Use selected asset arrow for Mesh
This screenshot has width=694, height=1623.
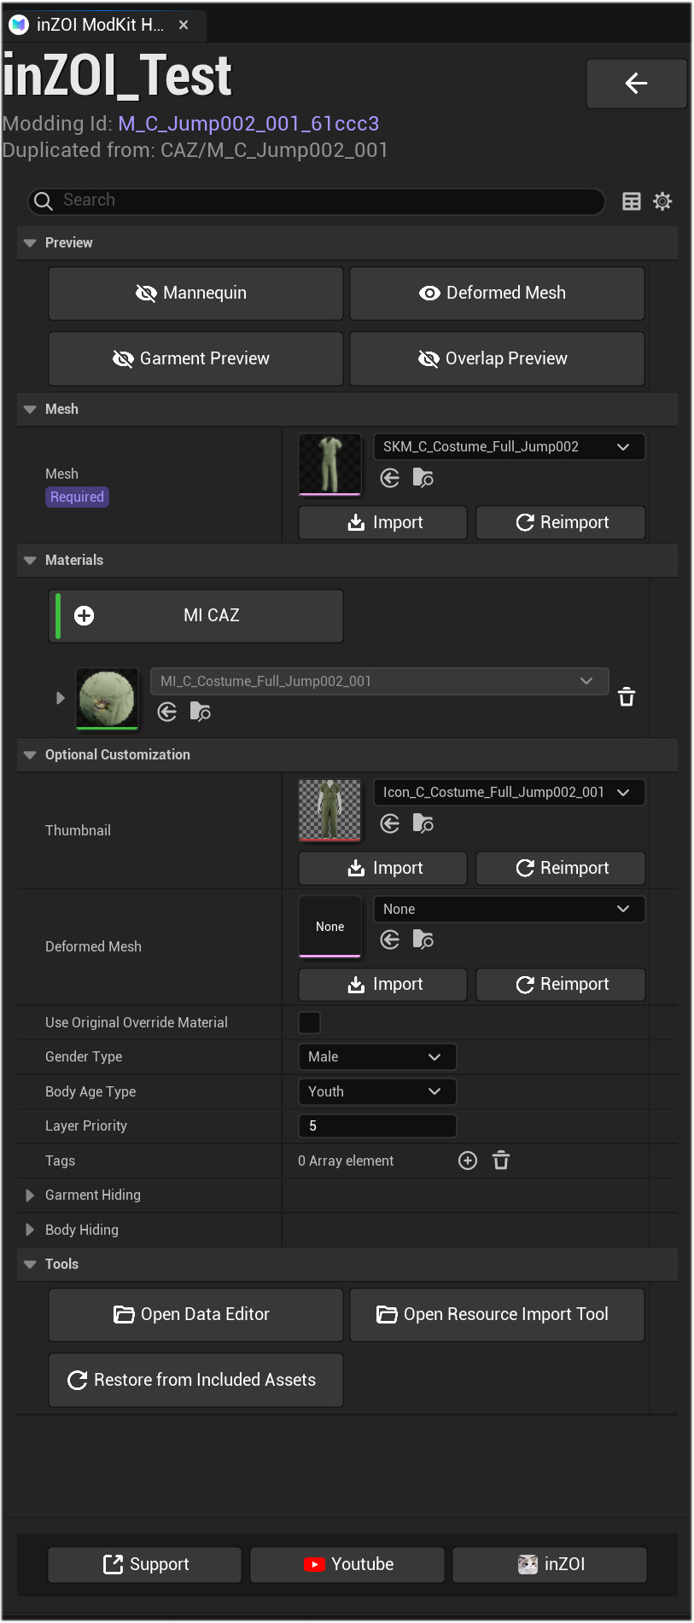(x=390, y=478)
